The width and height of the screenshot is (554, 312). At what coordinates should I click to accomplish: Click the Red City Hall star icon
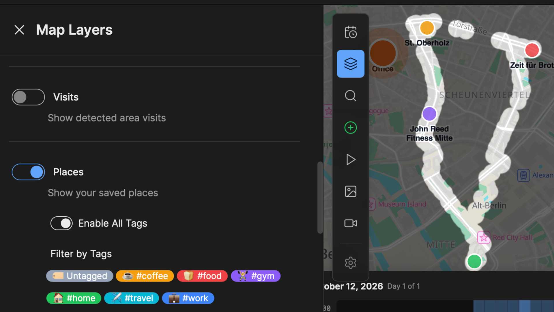click(484, 237)
